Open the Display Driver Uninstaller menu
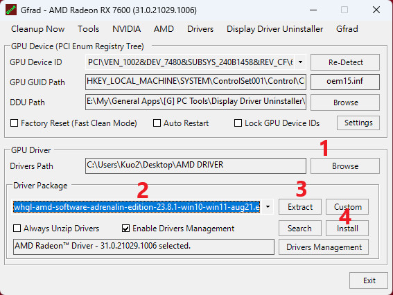Screen dimensions: 393x295 tap(274, 29)
